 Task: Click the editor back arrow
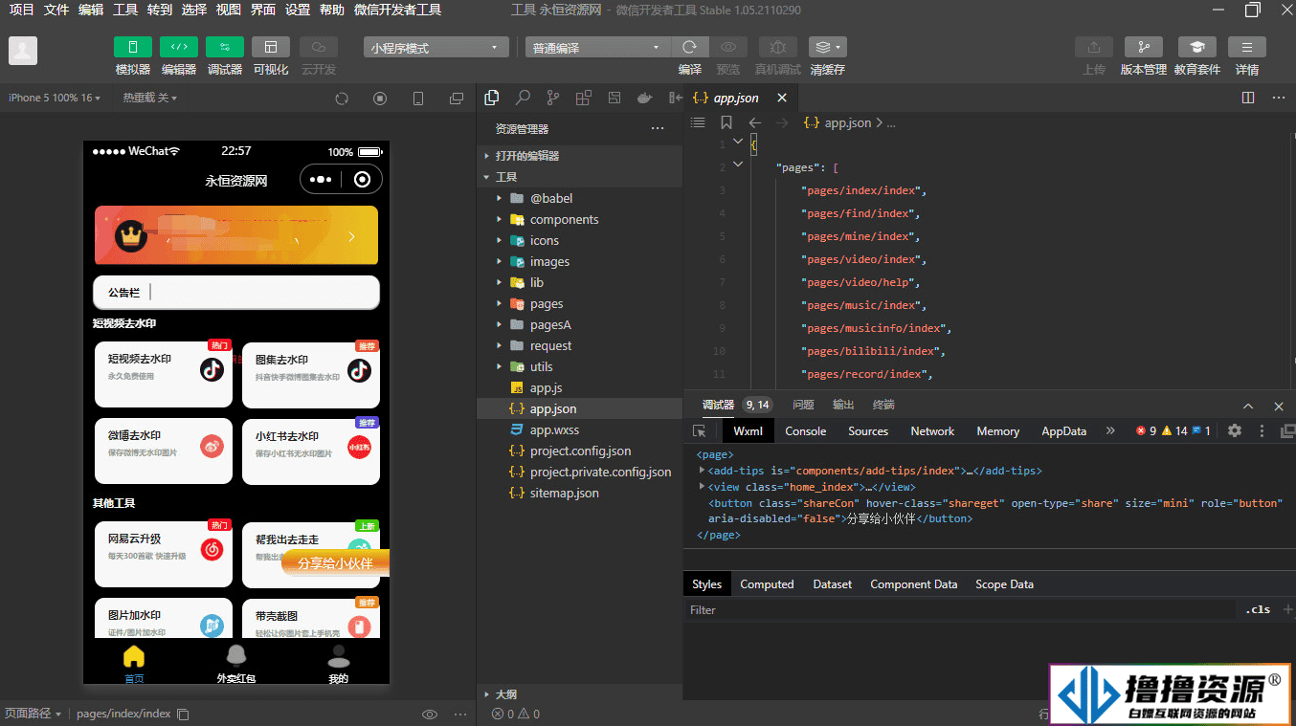[x=754, y=122]
